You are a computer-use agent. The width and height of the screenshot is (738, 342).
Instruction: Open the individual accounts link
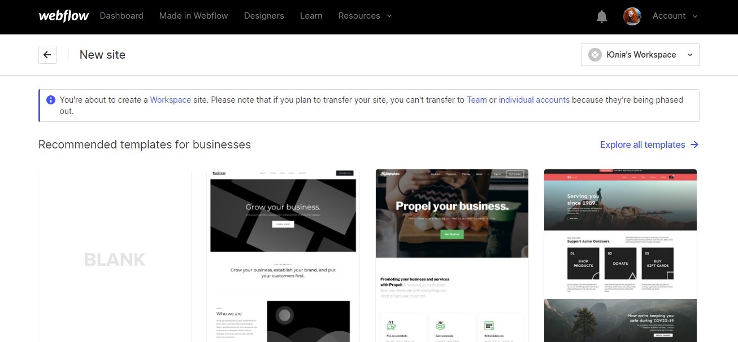click(x=534, y=100)
